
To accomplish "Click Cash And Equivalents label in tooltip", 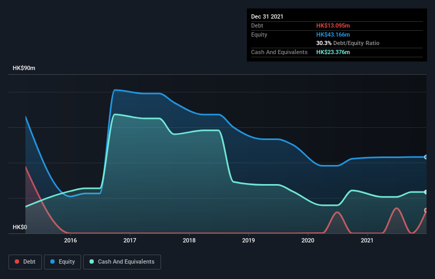I will (x=279, y=52).
